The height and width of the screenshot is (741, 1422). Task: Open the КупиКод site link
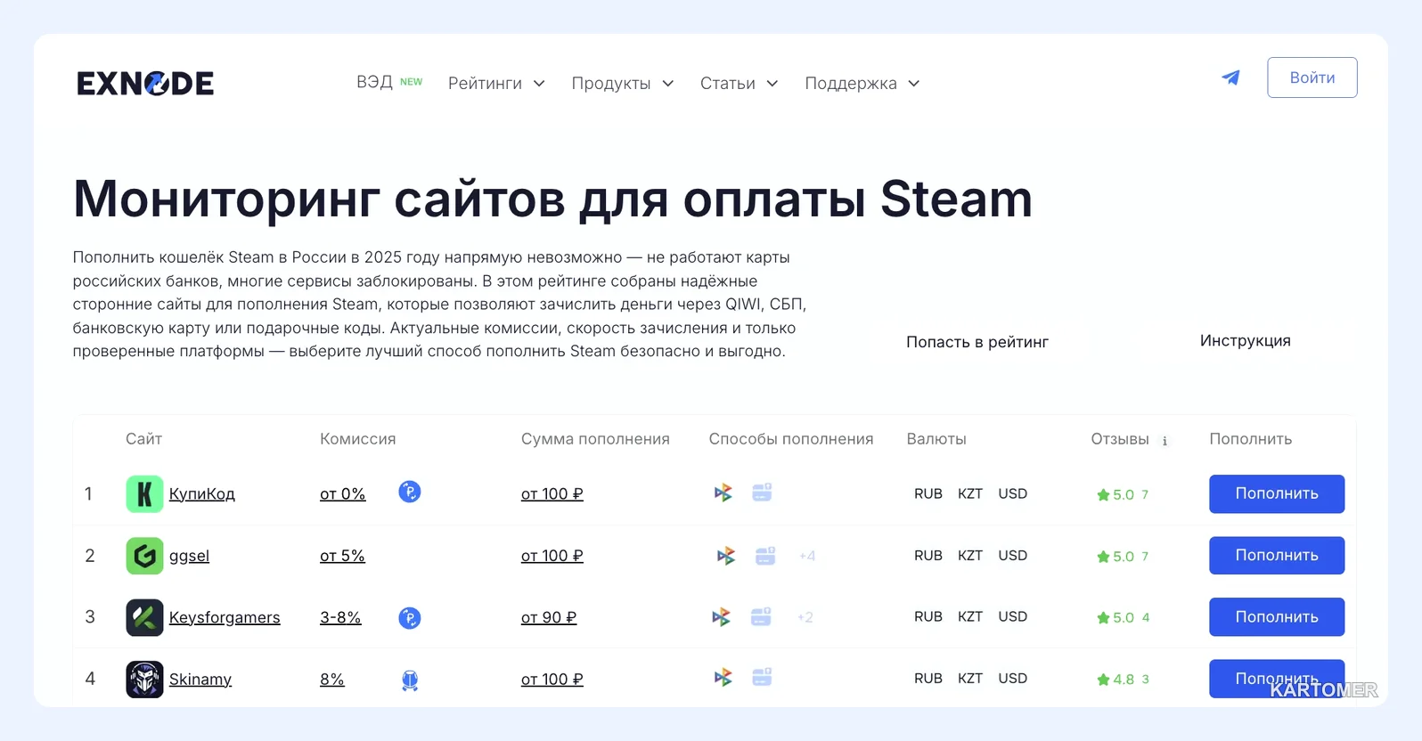tap(202, 494)
